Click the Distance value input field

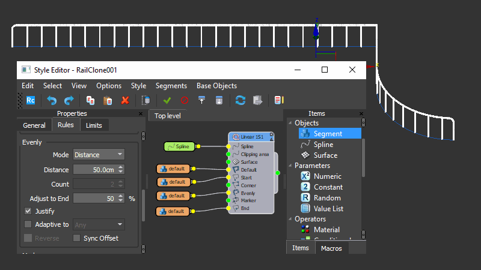tap(95, 170)
